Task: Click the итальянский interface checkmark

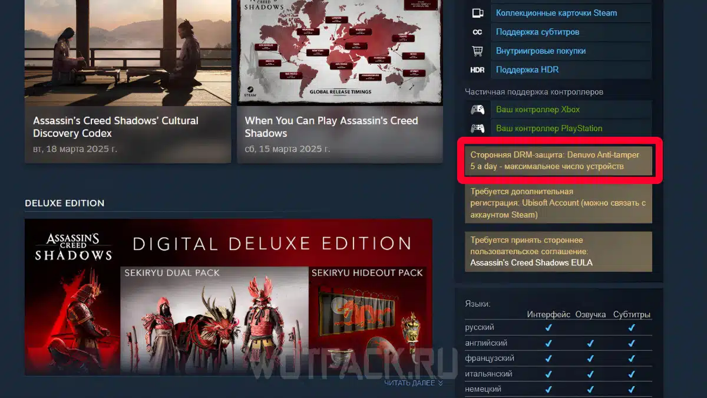Action: click(549, 374)
